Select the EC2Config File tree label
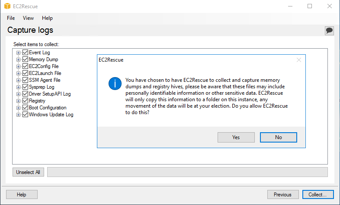The width and height of the screenshot is (340, 205). pos(44,66)
